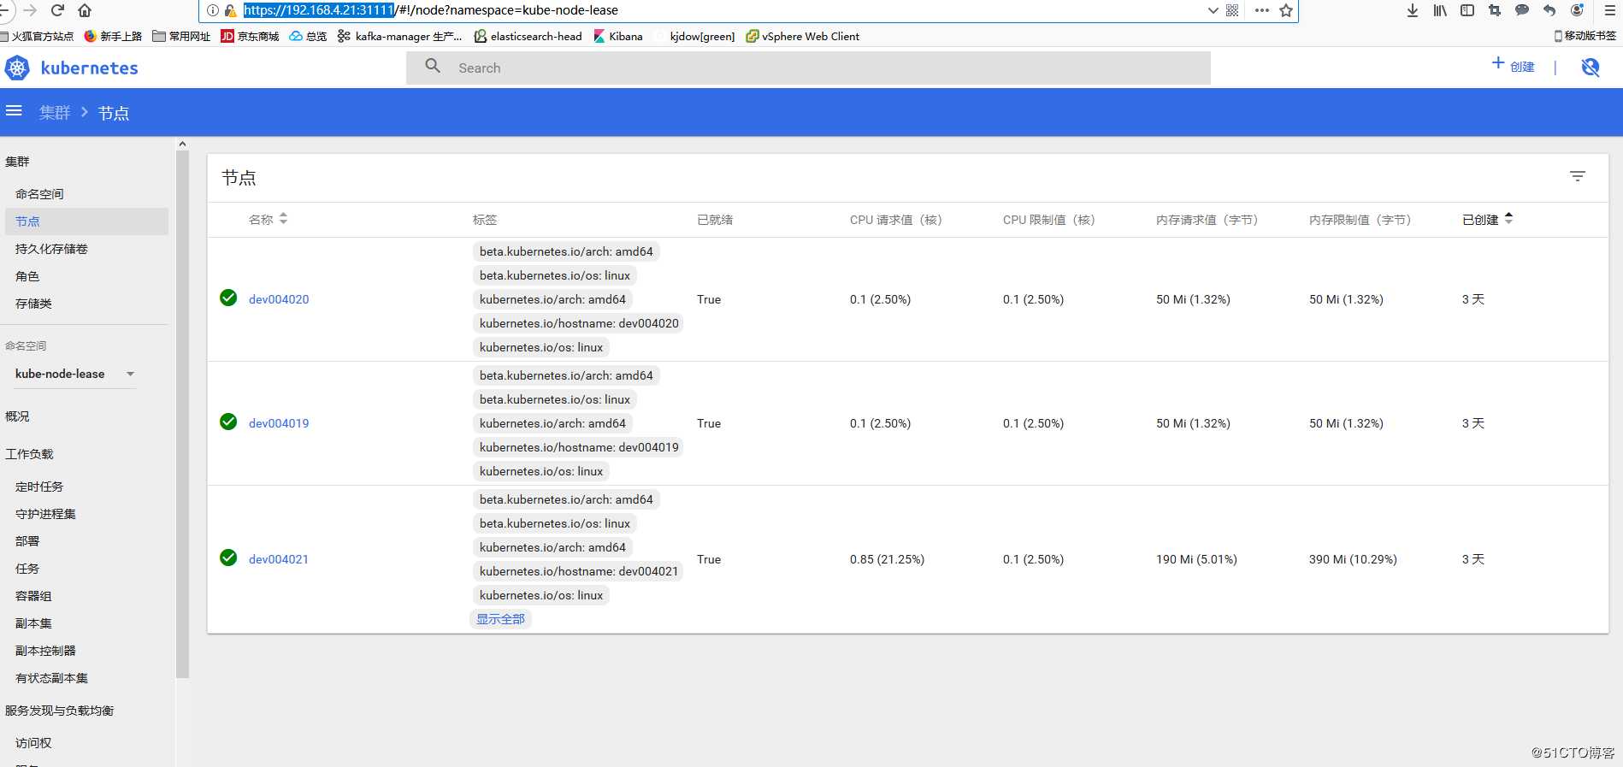Click memory limit value 390 Mi (10.29%)
The image size is (1623, 767).
pyautogui.click(x=1353, y=559)
